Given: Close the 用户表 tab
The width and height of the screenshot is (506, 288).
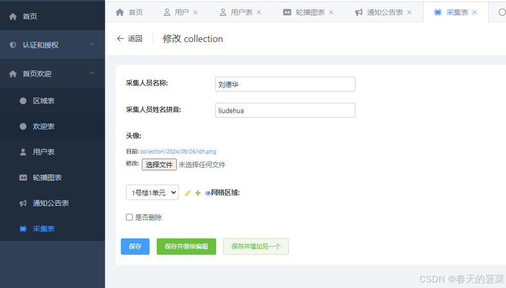Looking at the screenshot, I should (259, 12).
